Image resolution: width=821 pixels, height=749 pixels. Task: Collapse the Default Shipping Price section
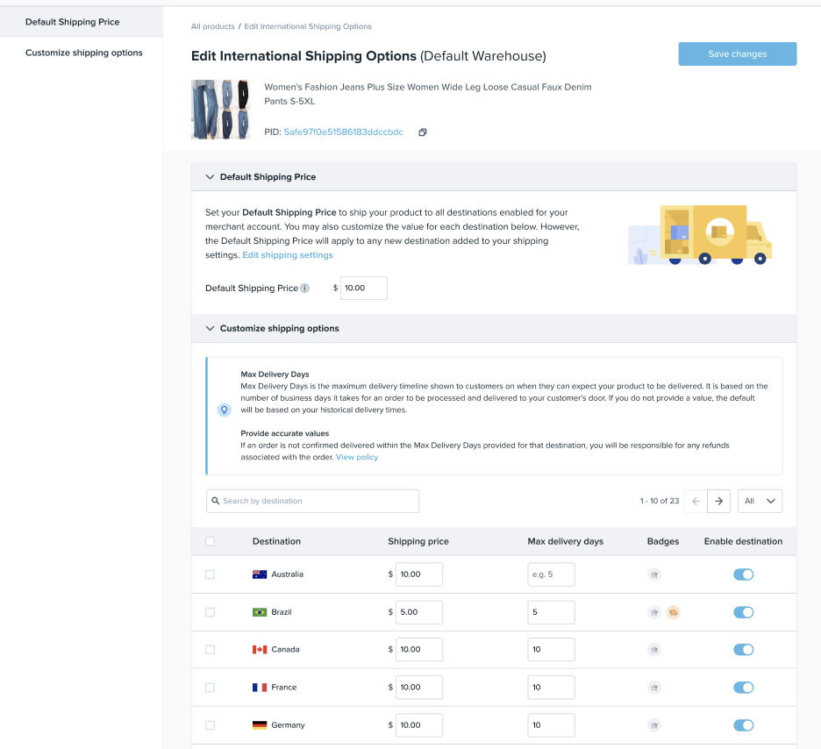click(x=210, y=177)
